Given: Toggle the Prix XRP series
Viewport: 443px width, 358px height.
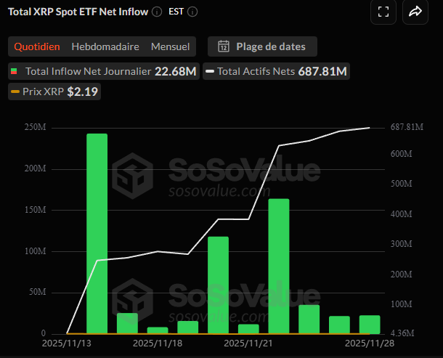Looking at the screenshot, I should 54,91.
